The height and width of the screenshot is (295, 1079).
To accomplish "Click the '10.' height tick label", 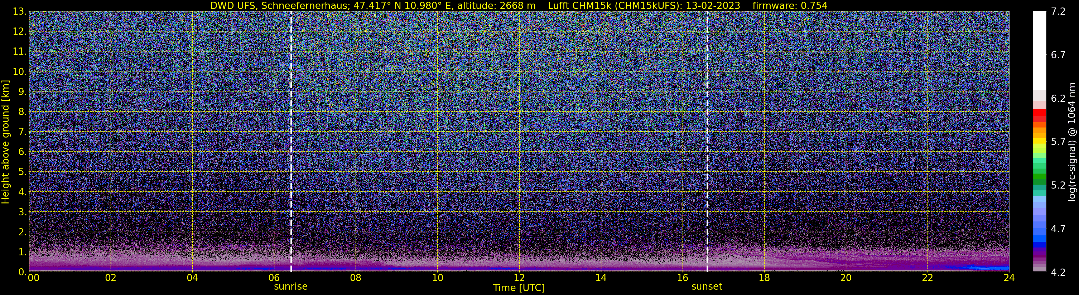I will click(20, 72).
